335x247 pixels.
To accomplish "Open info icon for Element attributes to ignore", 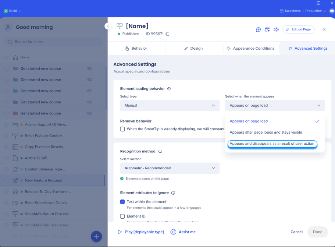I will (x=173, y=193).
